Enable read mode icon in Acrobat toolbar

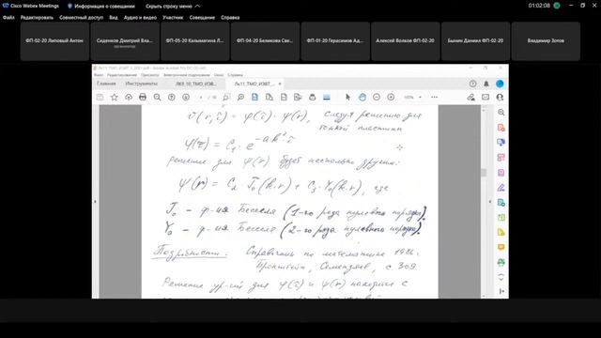[x=327, y=98]
